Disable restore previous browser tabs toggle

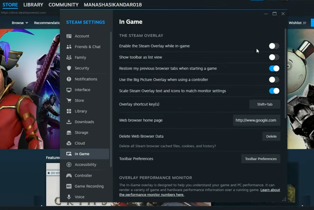click(274, 69)
